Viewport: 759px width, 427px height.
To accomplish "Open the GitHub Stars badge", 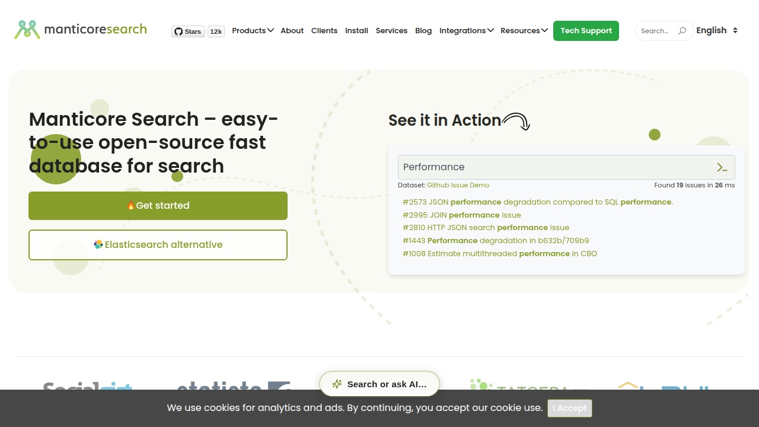I will 188,31.
